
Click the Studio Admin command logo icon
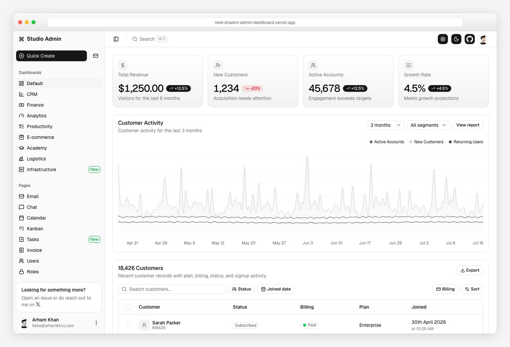point(22,39)
